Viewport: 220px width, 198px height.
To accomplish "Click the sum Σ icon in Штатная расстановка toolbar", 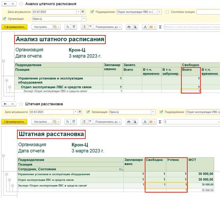I will [160, 122].
